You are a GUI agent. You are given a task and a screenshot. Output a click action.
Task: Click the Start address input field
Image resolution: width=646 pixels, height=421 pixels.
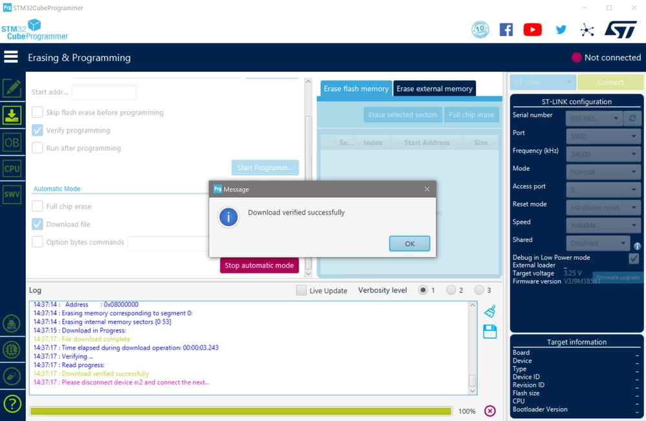pos(104,92)
